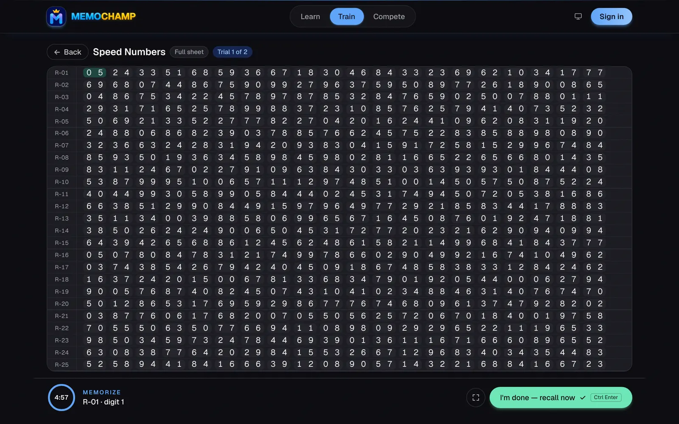
Task: Click the row label R-13
Action: [x=62, y=218]
